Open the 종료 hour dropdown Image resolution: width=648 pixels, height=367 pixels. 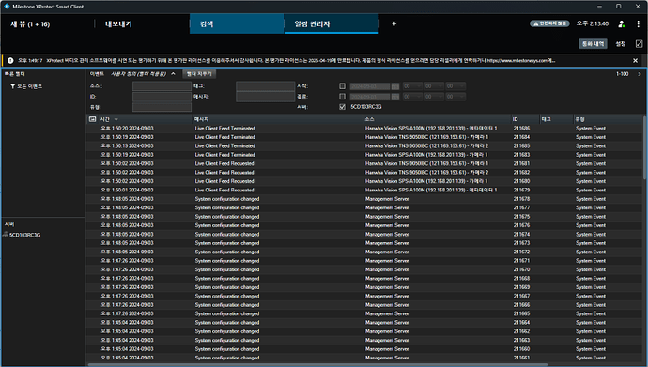pyautogui.click(x=412, y=97)
